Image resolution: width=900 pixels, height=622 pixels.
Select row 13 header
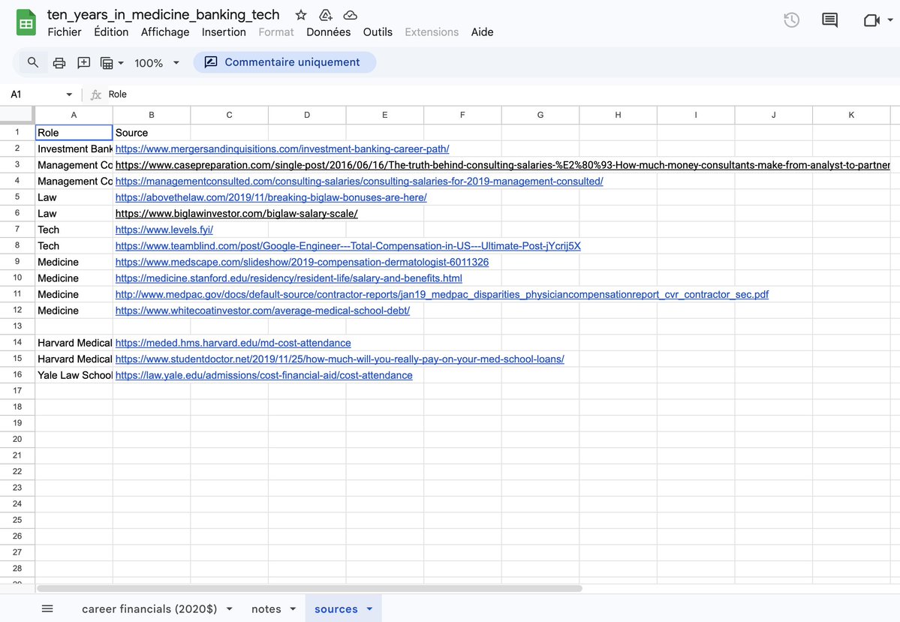(17, 326)
